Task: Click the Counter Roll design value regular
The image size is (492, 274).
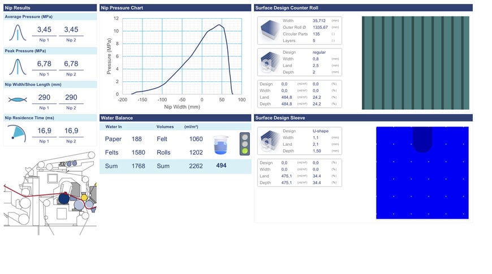Action: 320,52
